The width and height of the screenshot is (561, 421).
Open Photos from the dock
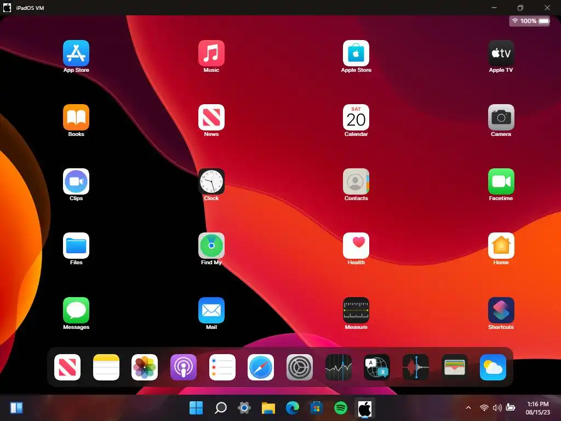tap(145, 367)
